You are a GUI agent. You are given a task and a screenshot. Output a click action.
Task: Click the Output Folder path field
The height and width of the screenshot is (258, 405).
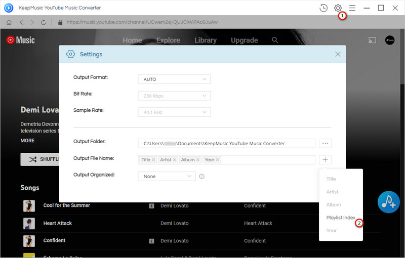pos(226,143)
